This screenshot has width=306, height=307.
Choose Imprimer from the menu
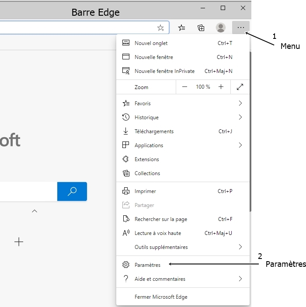tap(183, 191)
